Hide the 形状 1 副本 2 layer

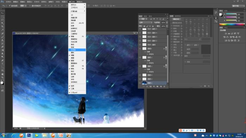click(x=140, y=41)
